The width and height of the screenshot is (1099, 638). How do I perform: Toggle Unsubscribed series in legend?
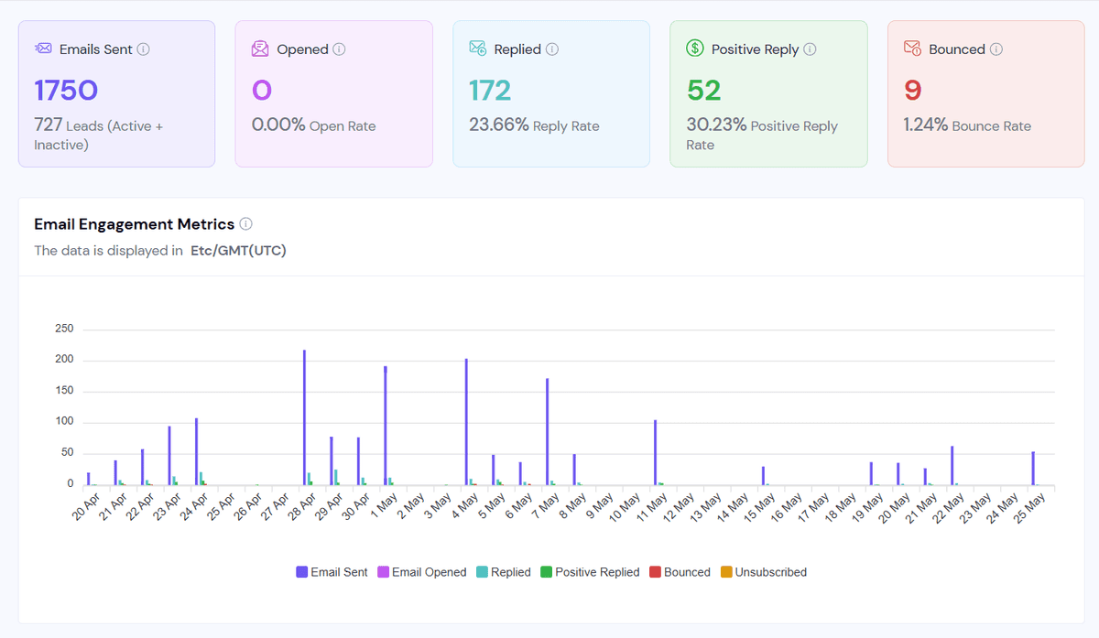[763, 572]
